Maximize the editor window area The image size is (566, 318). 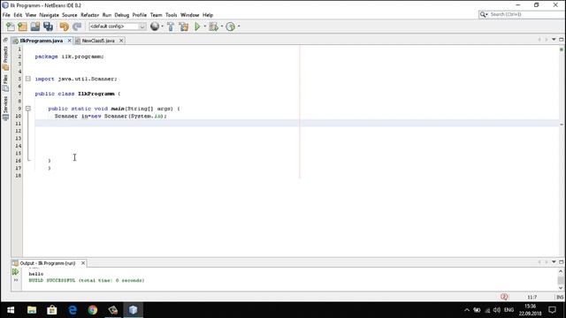(x=562, y=39)
